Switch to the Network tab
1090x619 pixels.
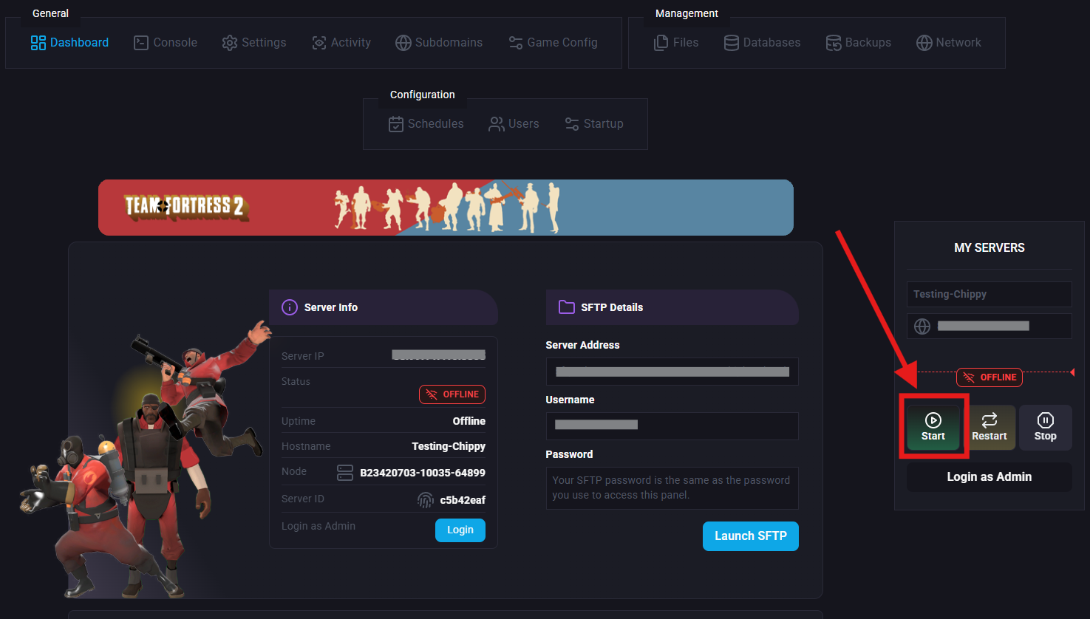click(948, 43)
